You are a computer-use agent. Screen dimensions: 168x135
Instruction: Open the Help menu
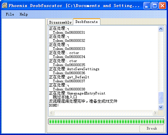pos(24,14)
